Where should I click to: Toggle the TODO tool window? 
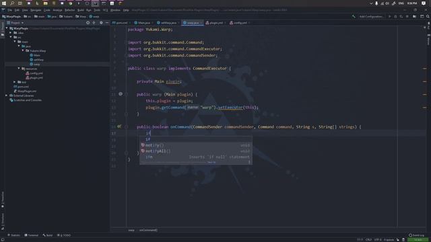click(64, 235)
